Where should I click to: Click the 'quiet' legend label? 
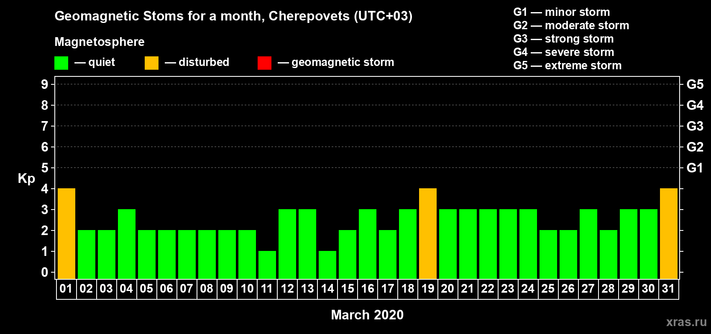click(x=102, y=62)
